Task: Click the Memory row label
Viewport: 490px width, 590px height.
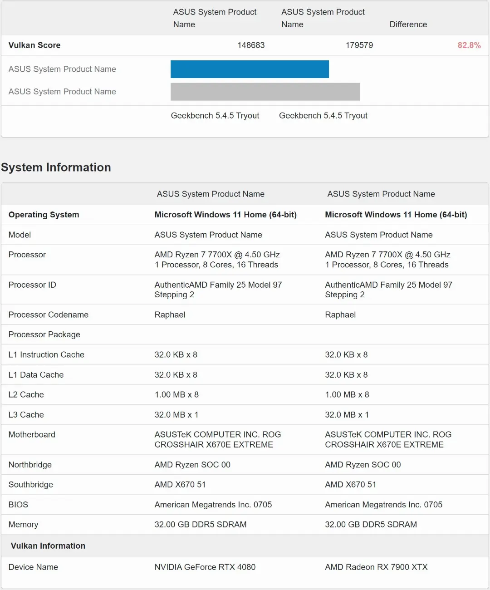Action: pyautogui.click(x=23, y=524)
